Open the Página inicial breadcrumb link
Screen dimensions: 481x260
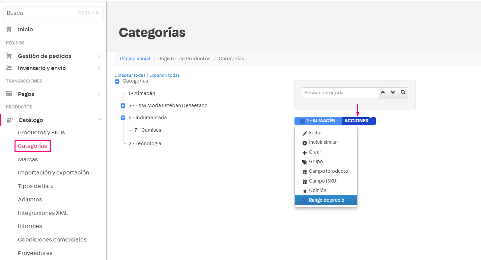pos(135,58)
